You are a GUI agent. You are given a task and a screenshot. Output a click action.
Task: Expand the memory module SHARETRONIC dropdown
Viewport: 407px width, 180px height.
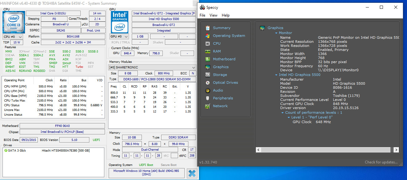152,67
